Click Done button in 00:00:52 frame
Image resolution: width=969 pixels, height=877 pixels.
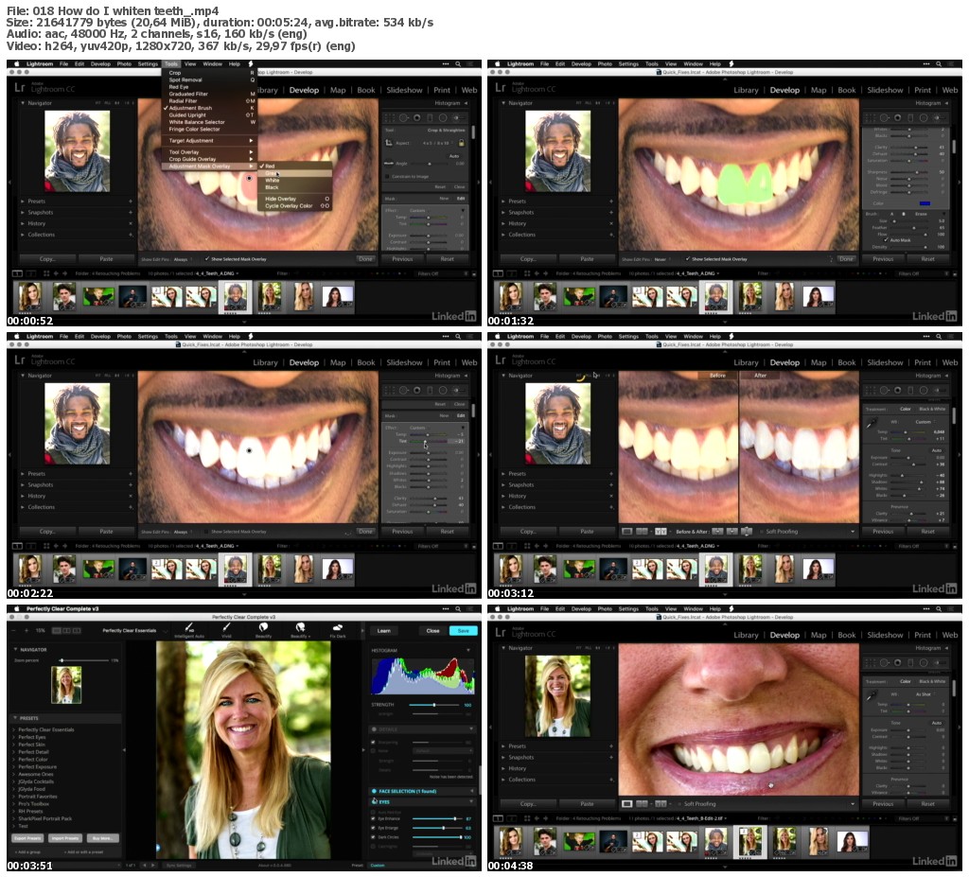[x=365, y=259]
